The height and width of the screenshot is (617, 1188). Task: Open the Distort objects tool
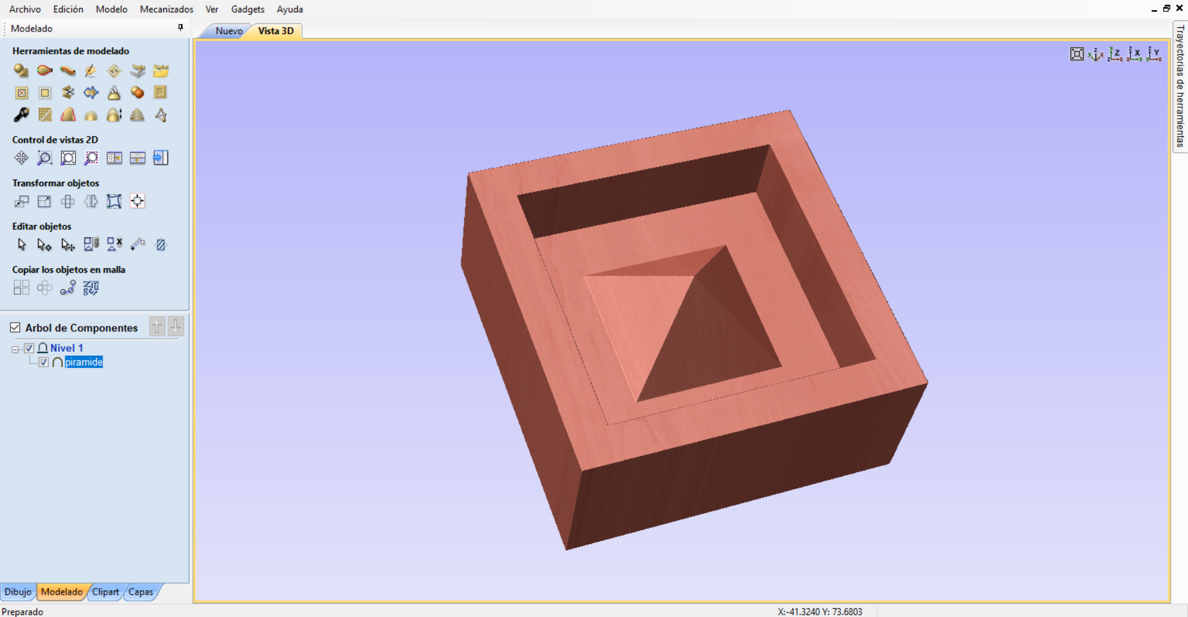114,202
